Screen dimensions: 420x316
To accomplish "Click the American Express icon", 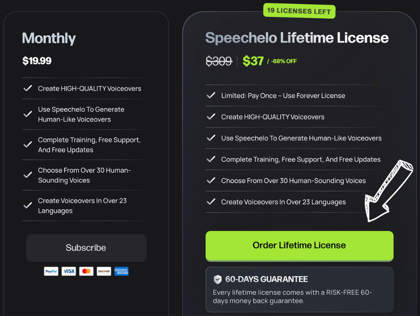I will pyautogui.click(x=121, y=271).
